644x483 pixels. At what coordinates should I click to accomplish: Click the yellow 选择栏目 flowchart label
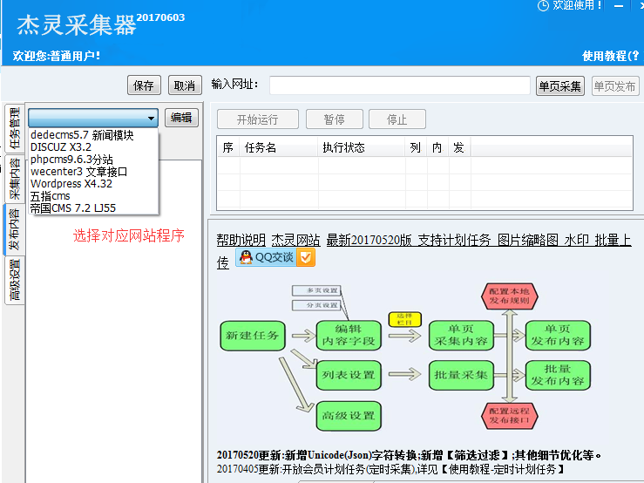coord(404,319)
